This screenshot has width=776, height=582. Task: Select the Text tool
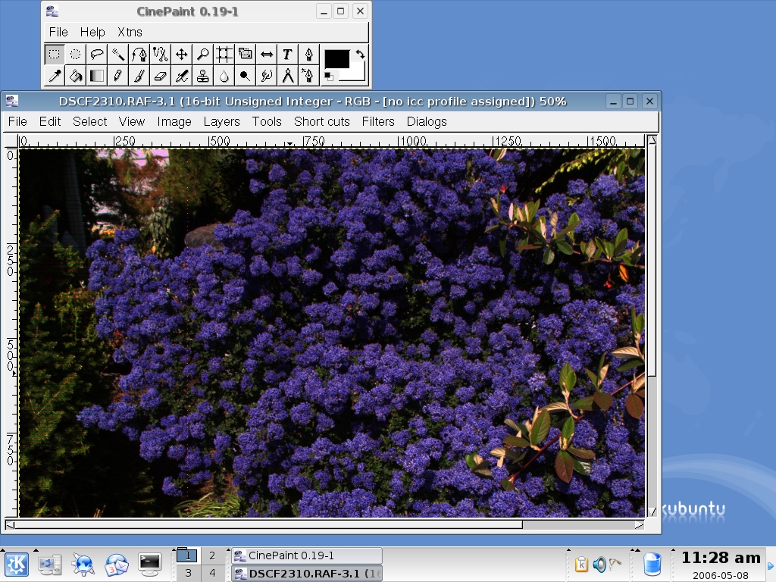tap(287, 54)
